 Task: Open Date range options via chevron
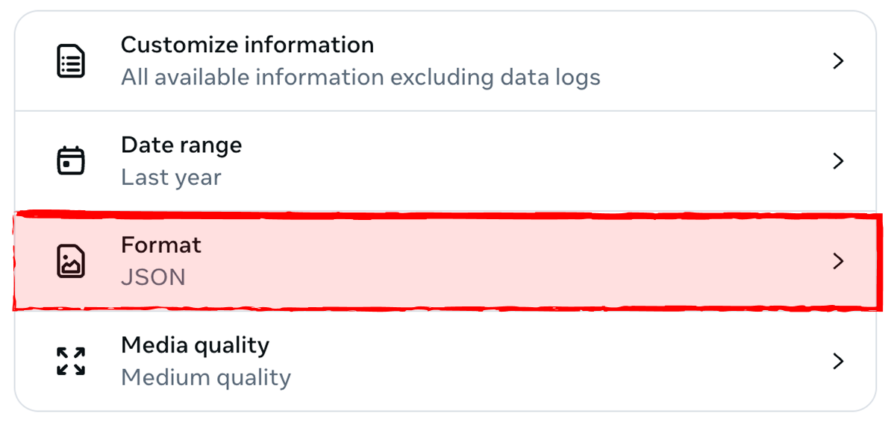(x=838, y=161)
